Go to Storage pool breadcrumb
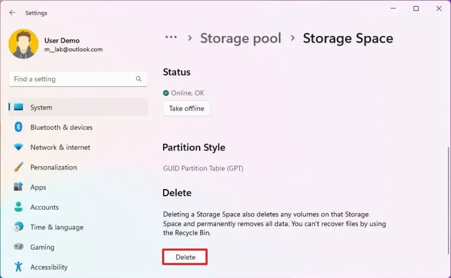The image size is (451, 278). [x=240, y=38]
